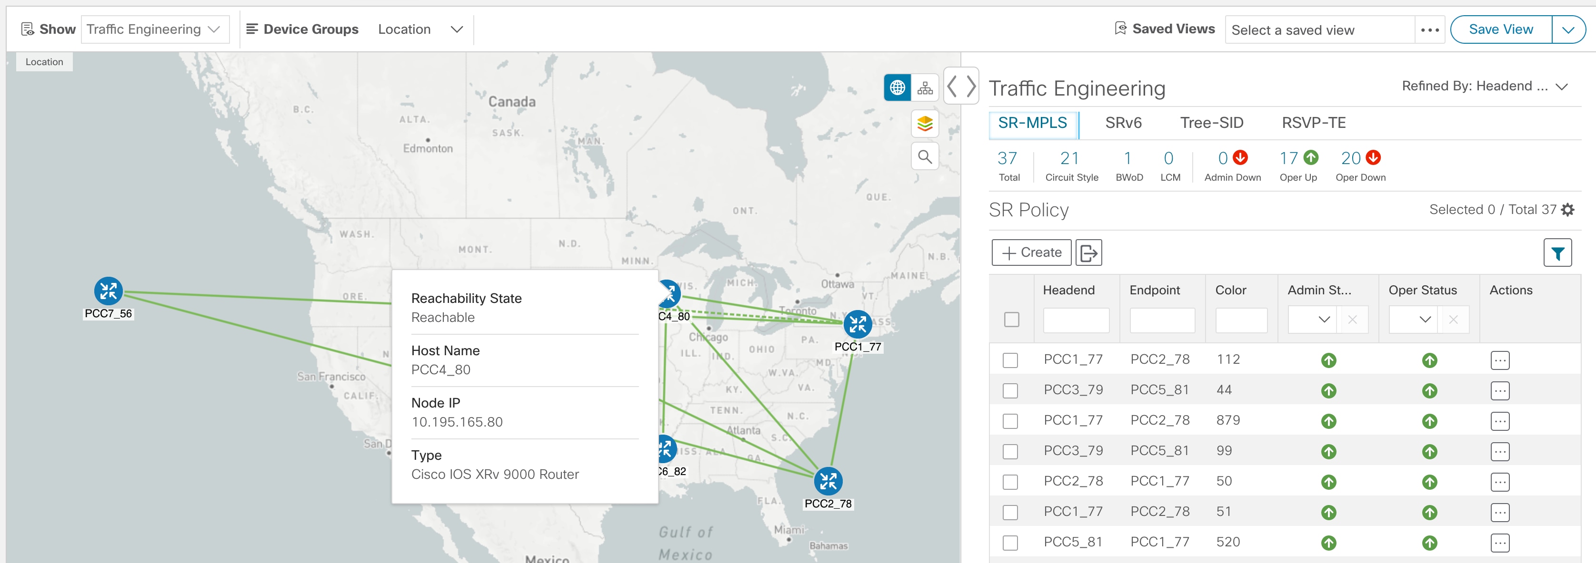The height and width of the screenshot is (563, 1596).
Task: Select all SR policies checkbox
Action: click(x=1012, y=319)
